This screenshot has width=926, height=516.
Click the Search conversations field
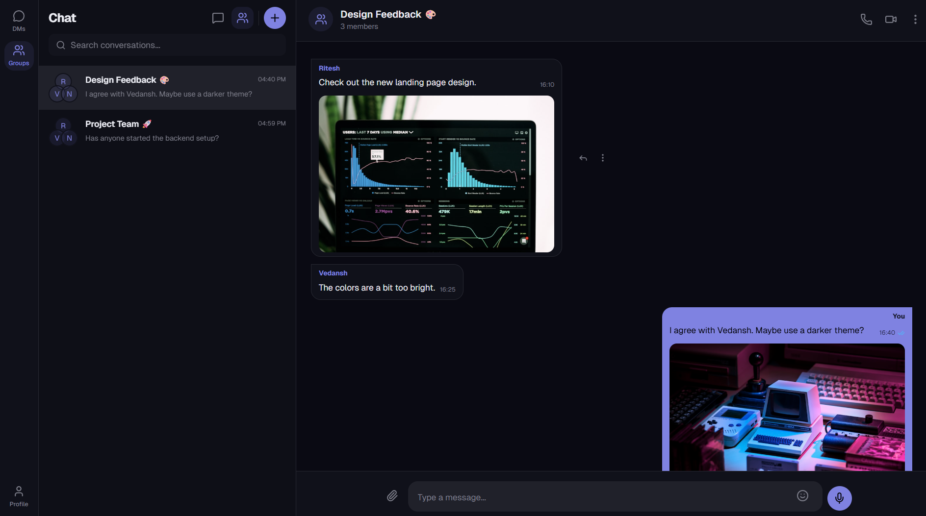click(167, 45)
